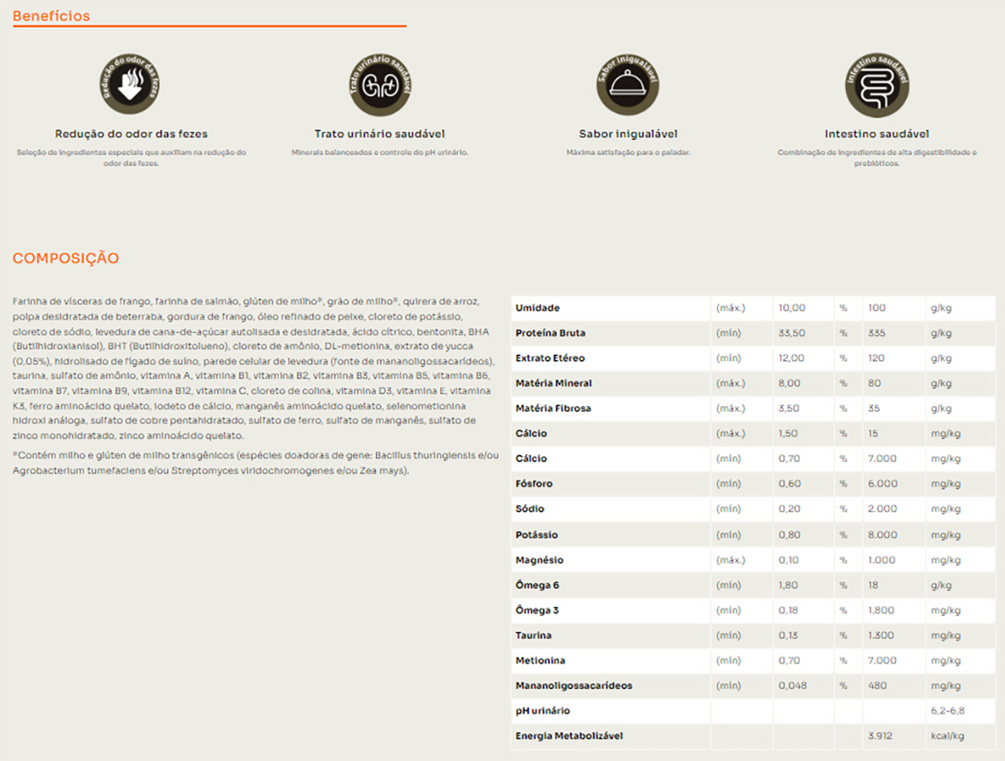The image size is (1005, 761).
Task: Click the 'Sabor inigualável' title text
Action: (x=628, y=134)
